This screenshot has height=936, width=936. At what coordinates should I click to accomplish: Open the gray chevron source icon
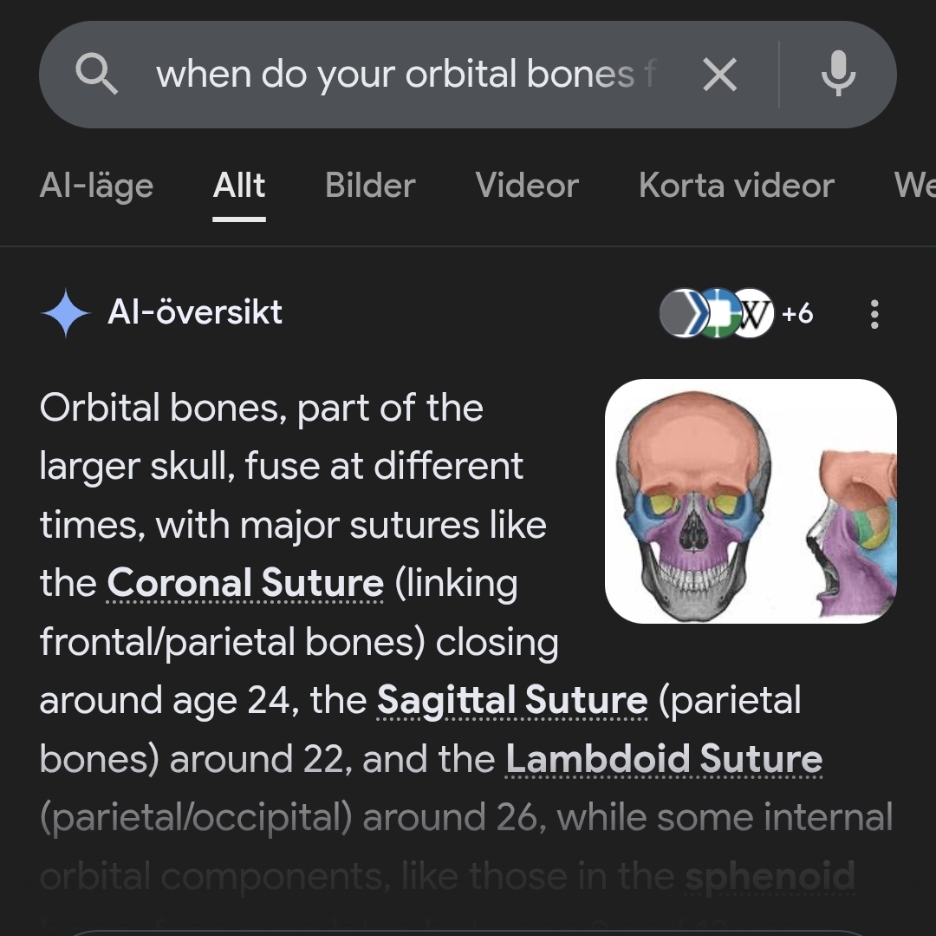(681, 313)
